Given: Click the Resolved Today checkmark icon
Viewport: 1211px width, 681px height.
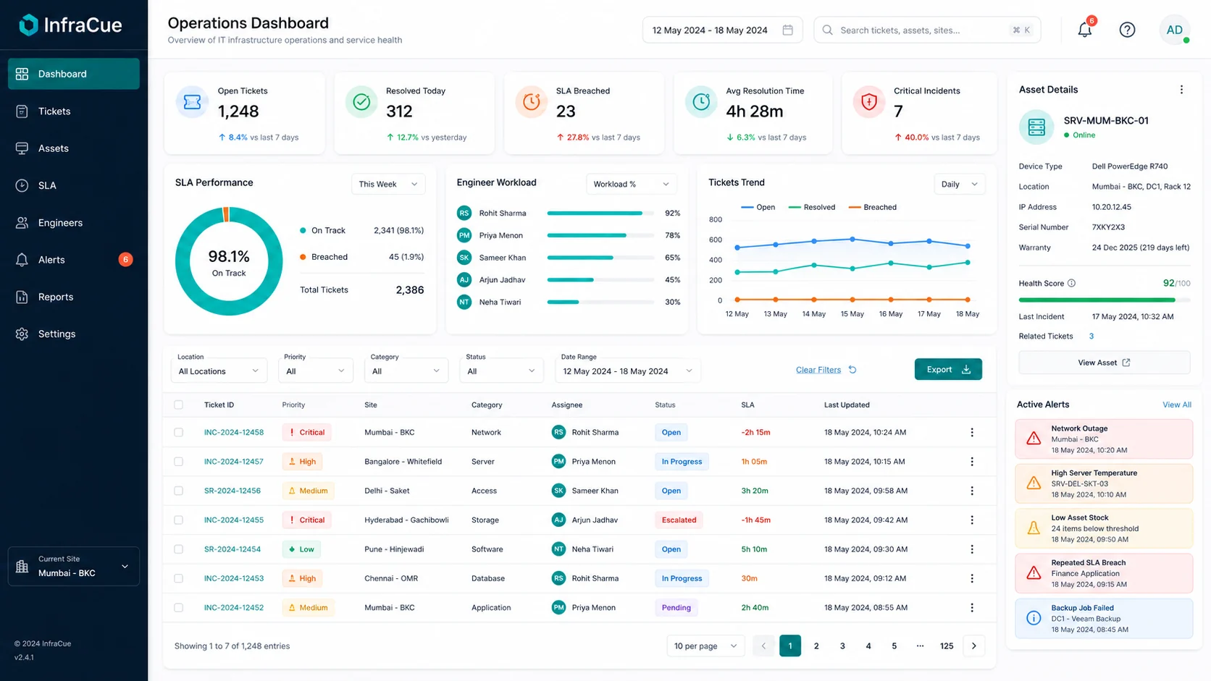Looking at the screenshot, I should [x=361, y=102].
